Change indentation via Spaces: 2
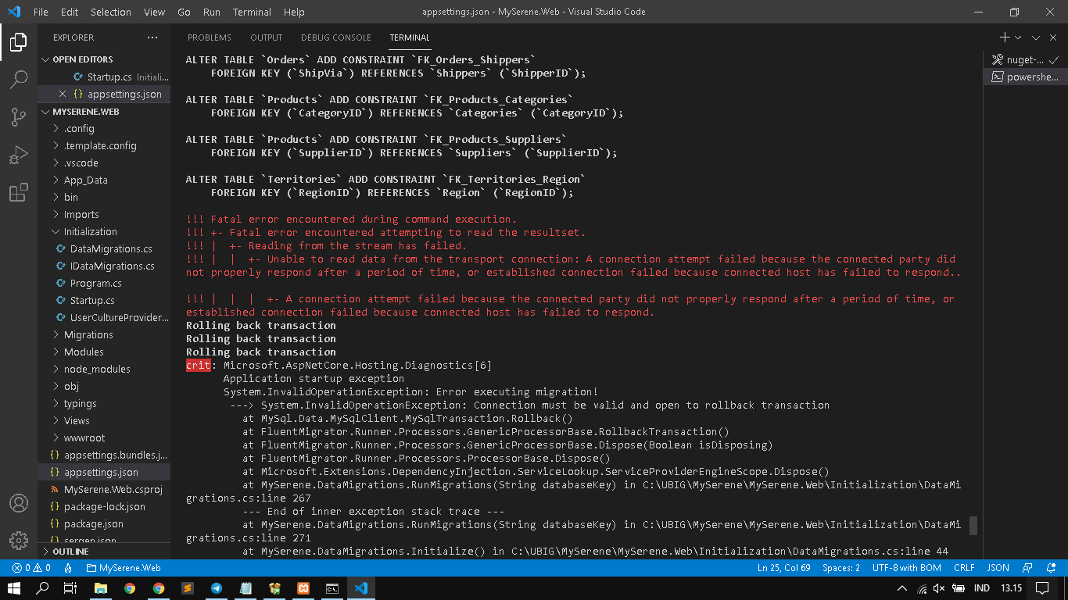The image size is (1068, 600). (x=841, y=568)
